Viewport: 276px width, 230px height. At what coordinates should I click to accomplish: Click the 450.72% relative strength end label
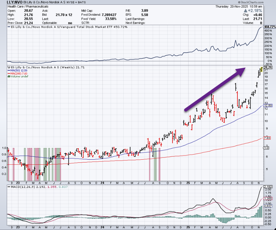[269, 27]
